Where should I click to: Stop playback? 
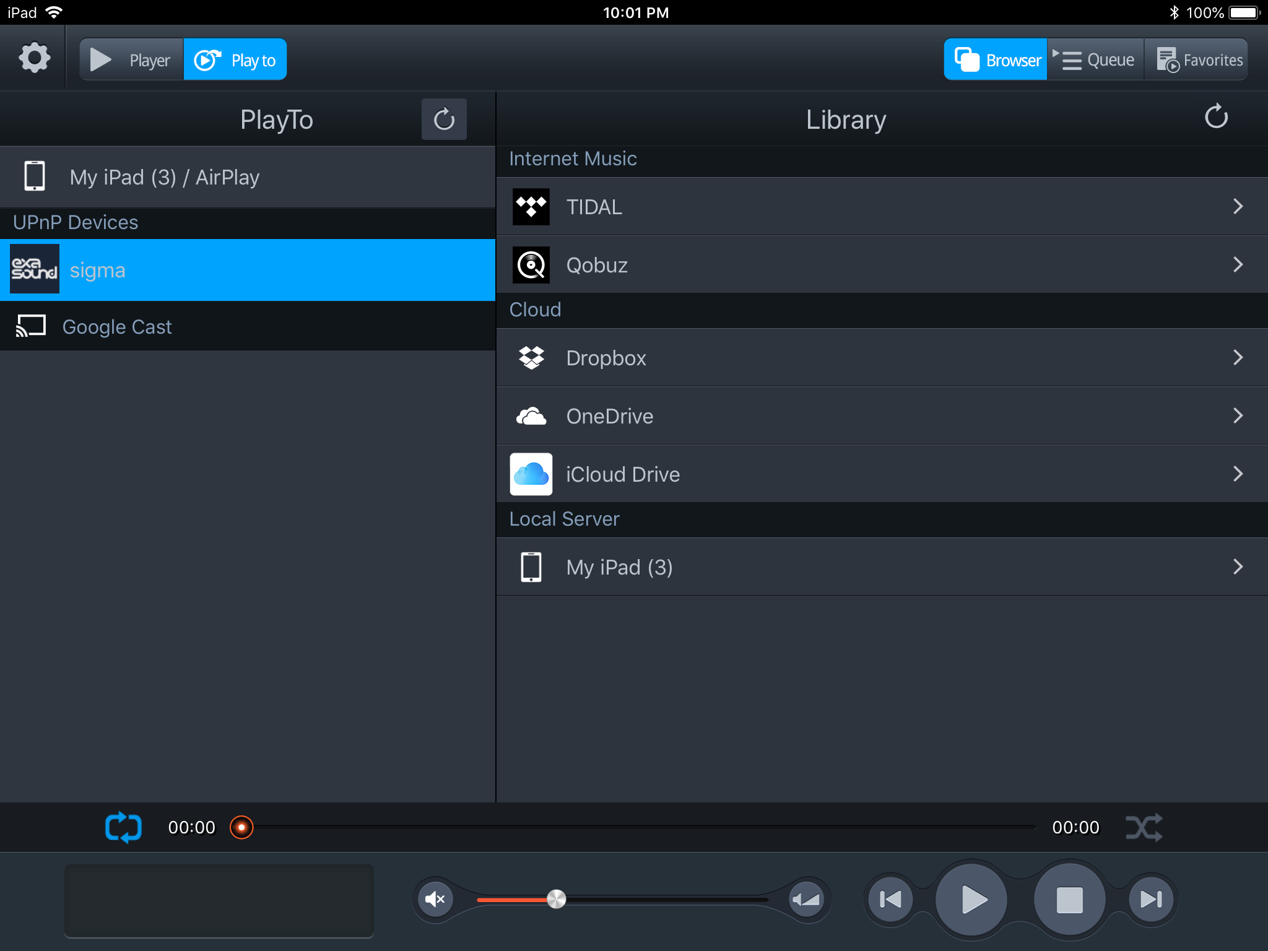coord(1069,900)
